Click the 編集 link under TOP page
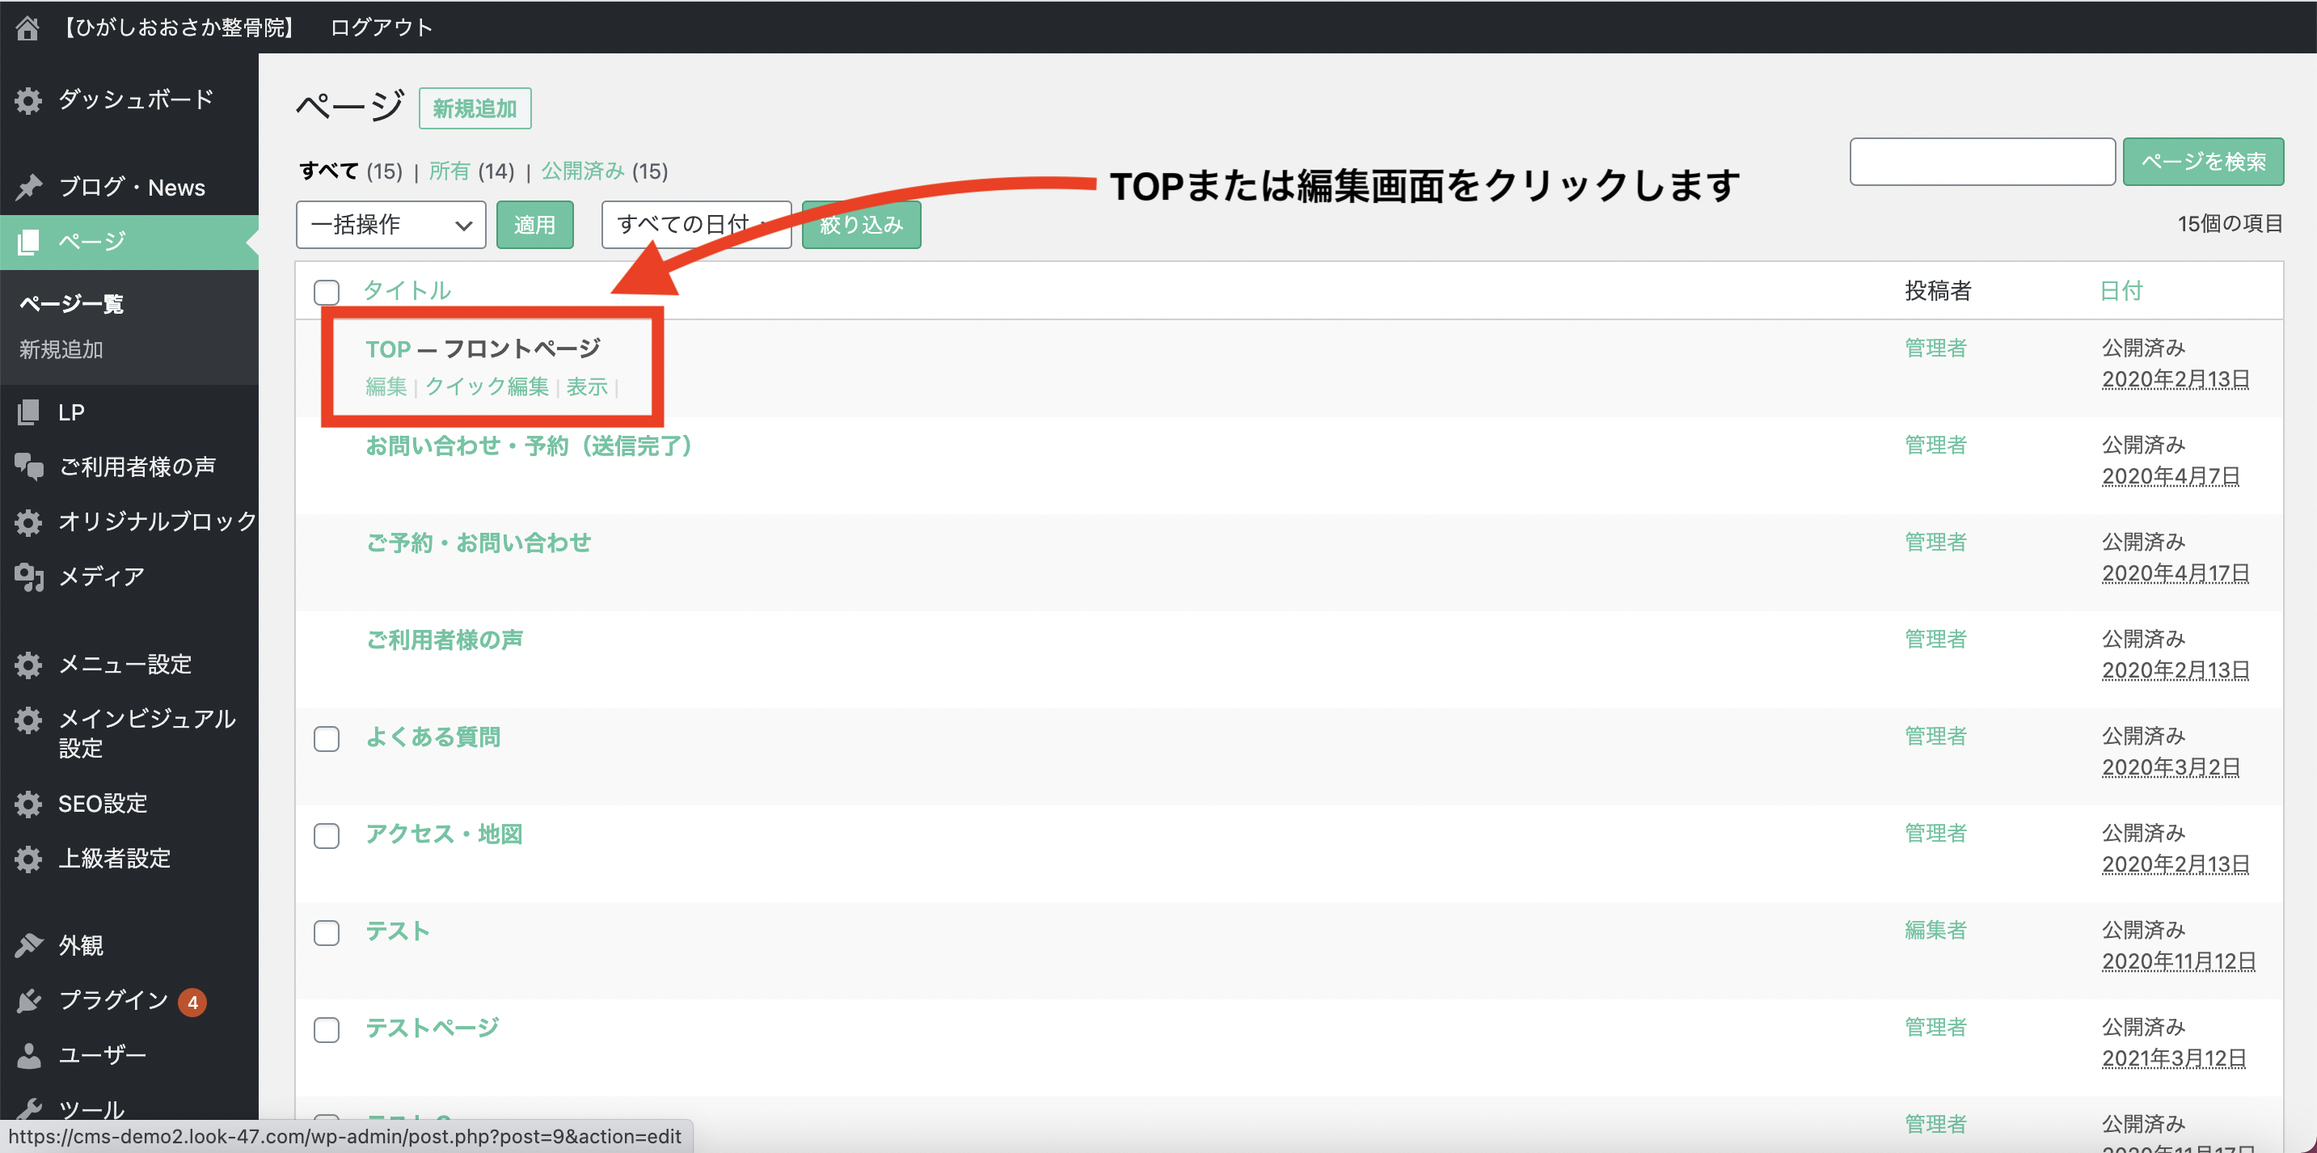2317x1153 pixels. [x=386, y=386]
